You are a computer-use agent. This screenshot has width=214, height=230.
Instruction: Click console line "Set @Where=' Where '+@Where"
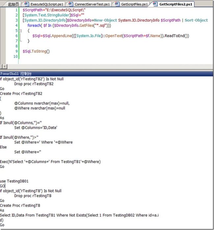[x=43, y=142]
